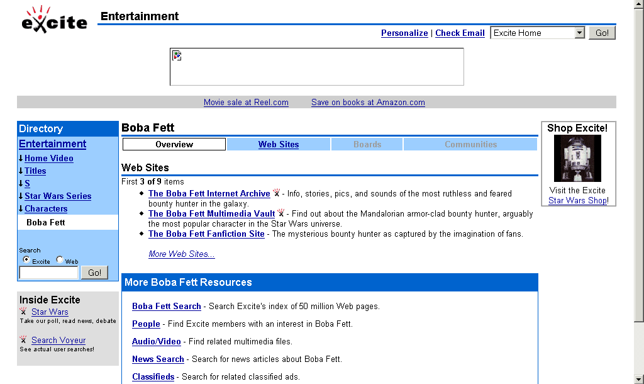Open the Communities tab
The width and height of the screenshot is (644, 384).
point(470,144)
